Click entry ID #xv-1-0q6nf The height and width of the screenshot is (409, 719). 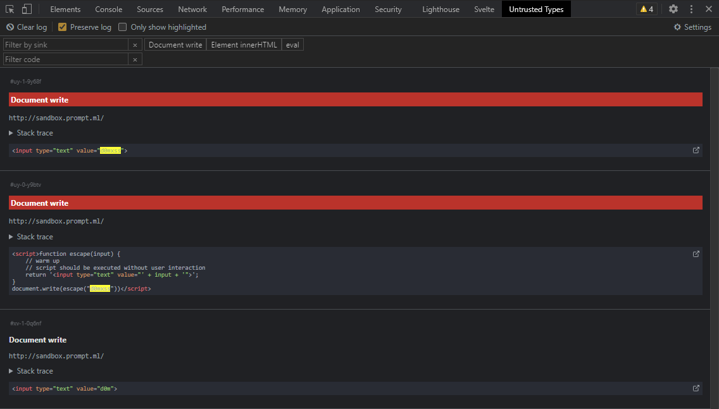point(26,324)
